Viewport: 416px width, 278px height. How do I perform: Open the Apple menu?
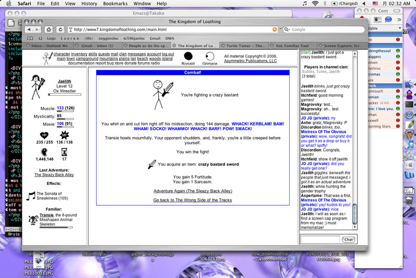coord(9,4)
